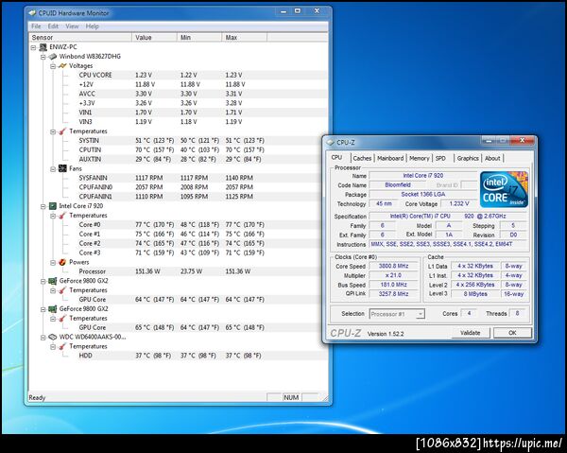
Task: Click the Powers flame icon
Action: click(x=62, y=262)
